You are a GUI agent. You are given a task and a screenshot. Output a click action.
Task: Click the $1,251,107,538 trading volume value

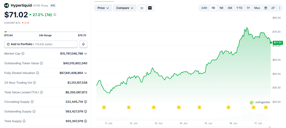pos(77,83)
